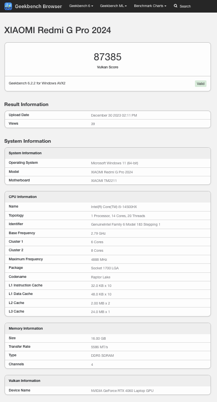Select the Geekbench 6.2.2 version text

[37, 83]
